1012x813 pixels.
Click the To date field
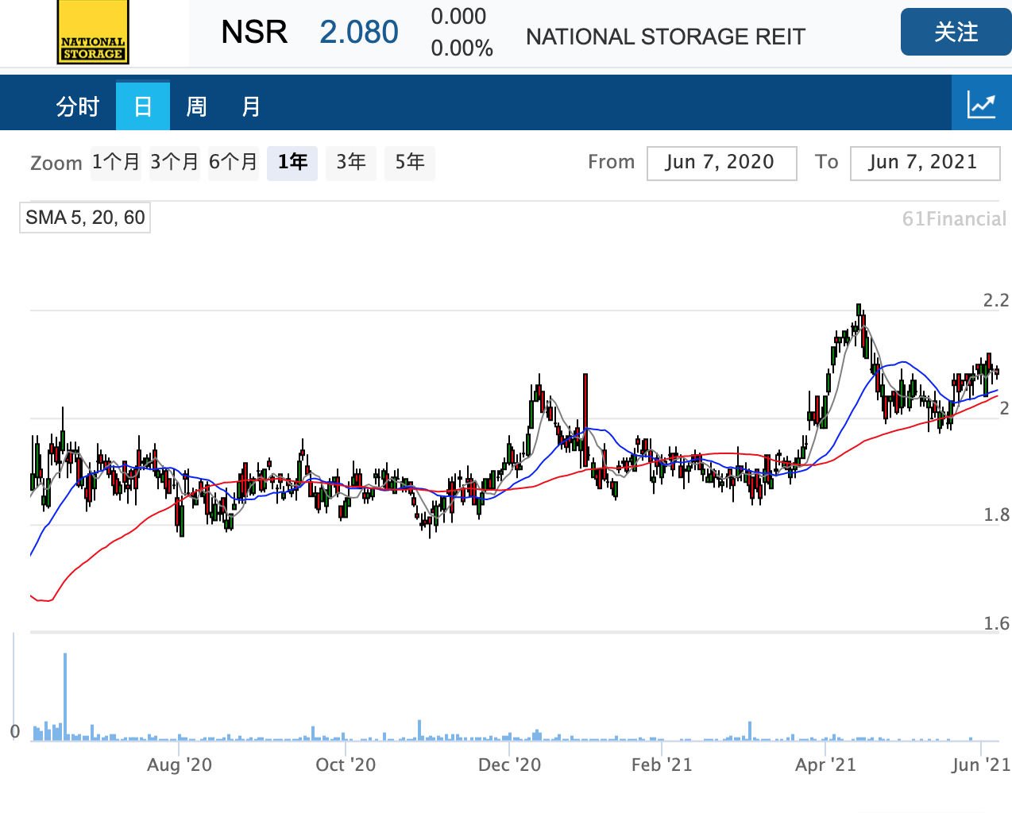[925, 163]
